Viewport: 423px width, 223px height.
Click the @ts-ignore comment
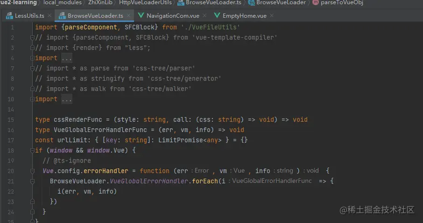click(x=67, y=160)
